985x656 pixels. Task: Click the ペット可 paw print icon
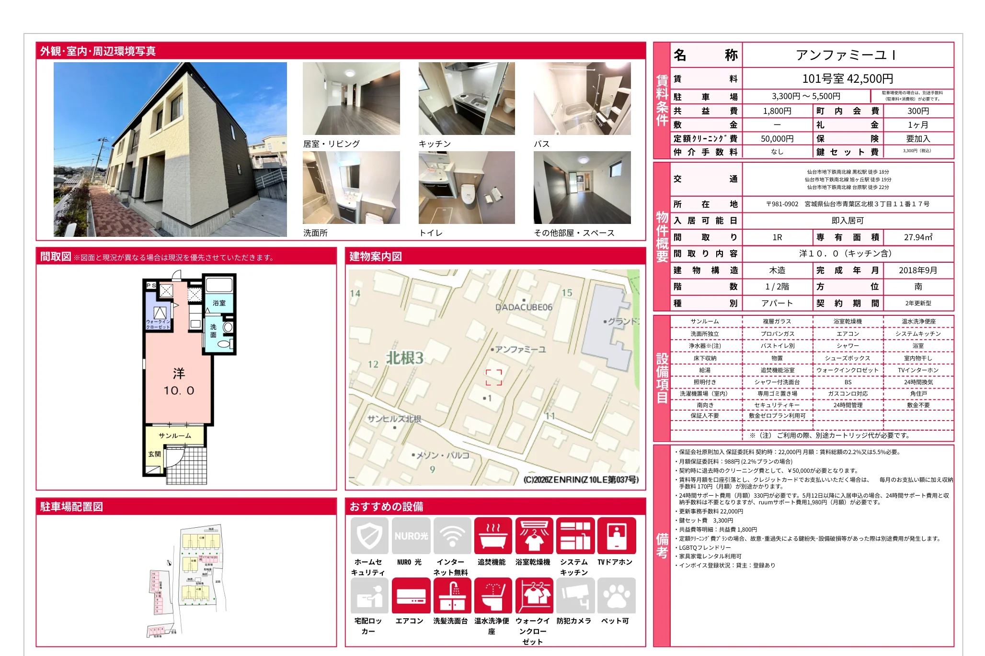tap(616, 595)
